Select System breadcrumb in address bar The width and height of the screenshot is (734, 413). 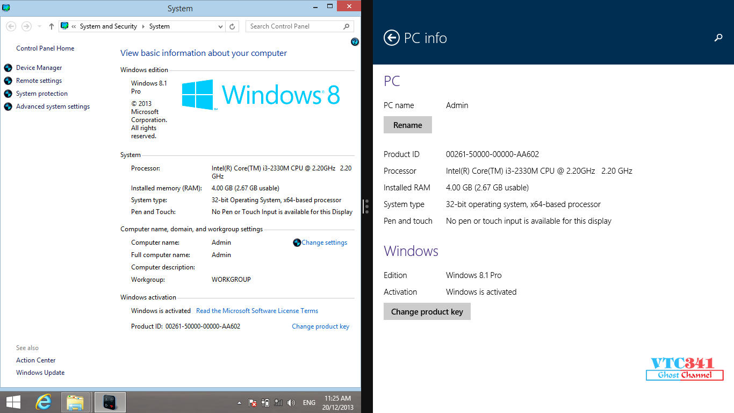coord(160,26)
